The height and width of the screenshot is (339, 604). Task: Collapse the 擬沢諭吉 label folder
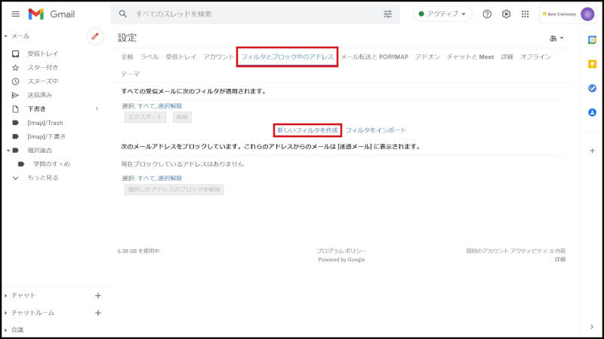(x=7, y=151)
